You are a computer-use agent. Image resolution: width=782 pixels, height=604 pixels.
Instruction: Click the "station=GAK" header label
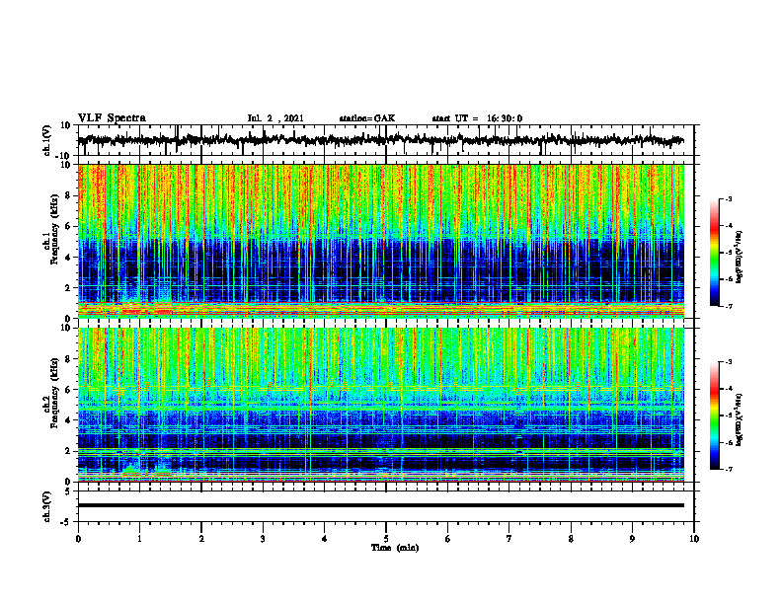(367, 118)
